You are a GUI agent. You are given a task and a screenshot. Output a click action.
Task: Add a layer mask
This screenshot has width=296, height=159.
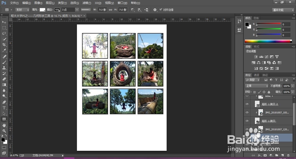coord(265,155)
